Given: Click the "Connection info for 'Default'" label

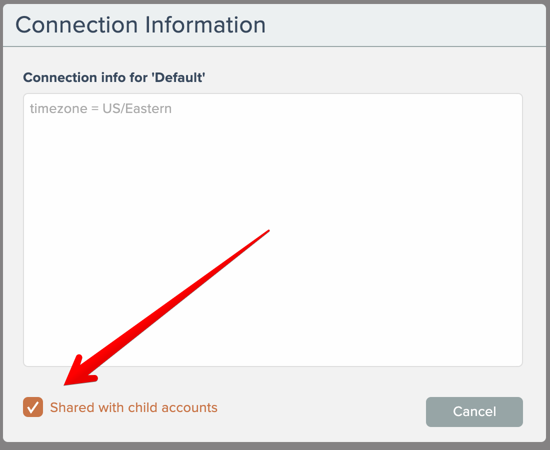Looking at the screenshot, I should [x=114, y=77].
